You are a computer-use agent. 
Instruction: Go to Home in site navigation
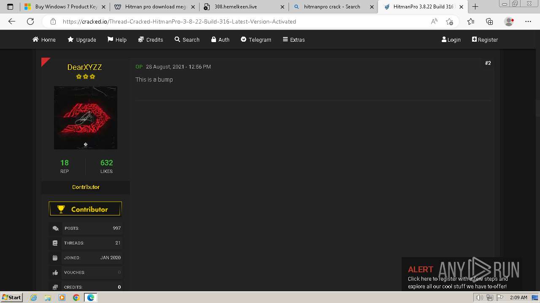(x=44, y=40)
